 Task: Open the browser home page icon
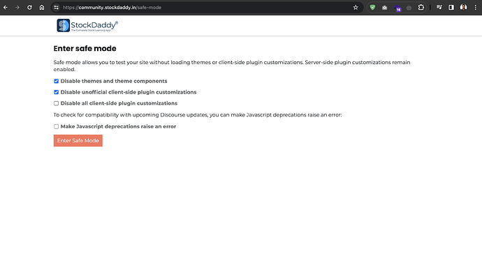[42, 8]
